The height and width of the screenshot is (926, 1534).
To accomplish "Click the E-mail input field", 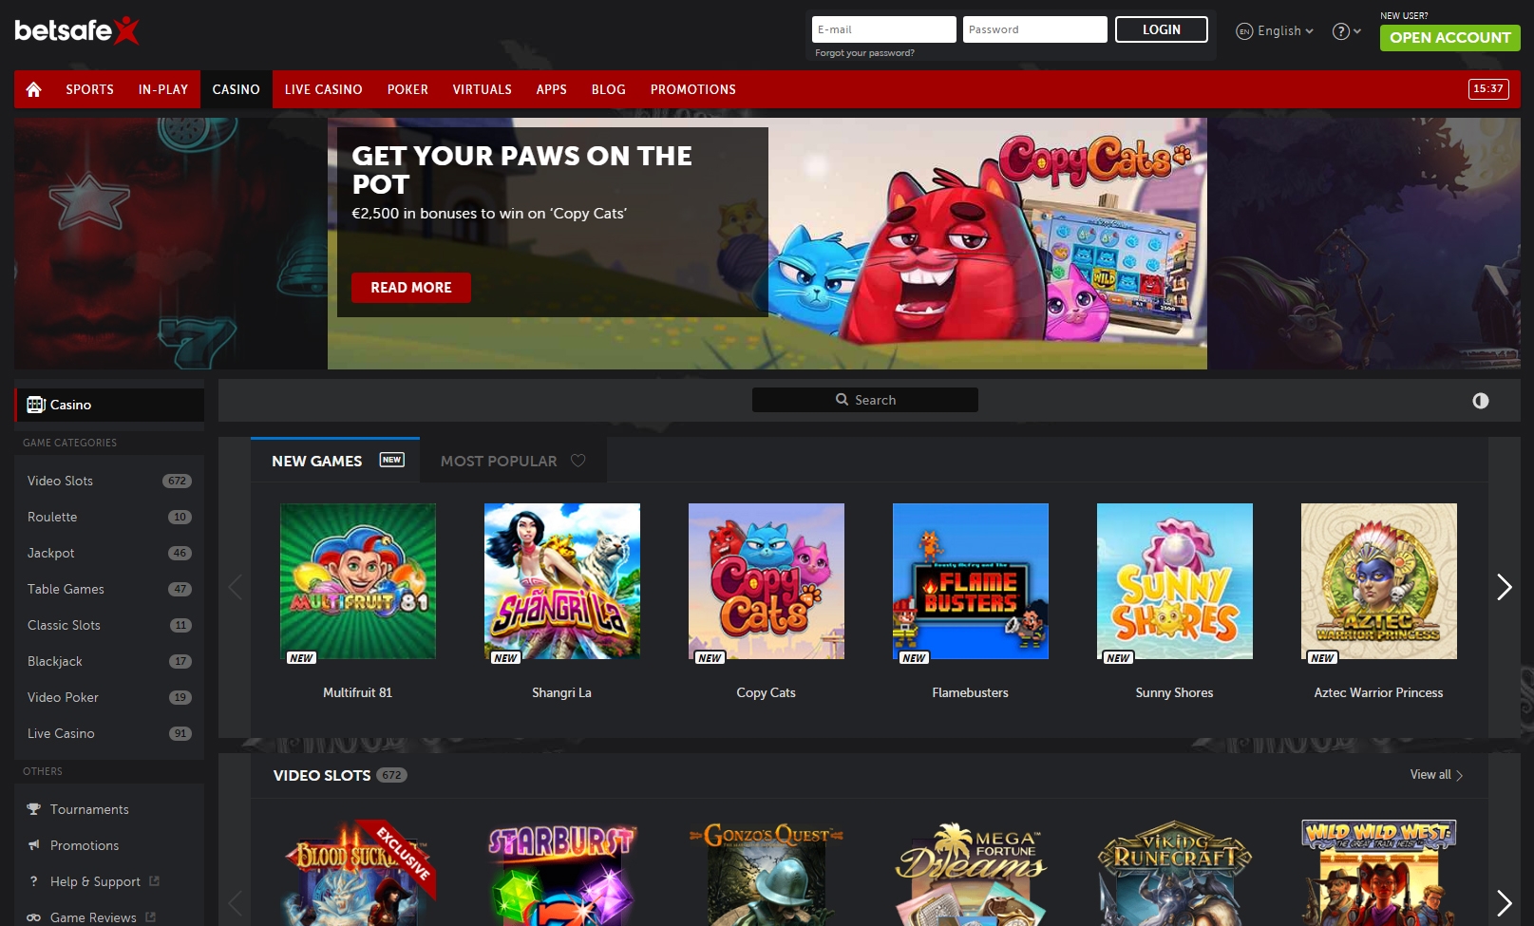I will tap(882, 28).
